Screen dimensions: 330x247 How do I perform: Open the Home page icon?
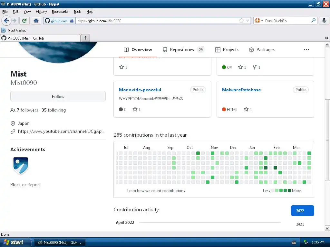[36, 21]
